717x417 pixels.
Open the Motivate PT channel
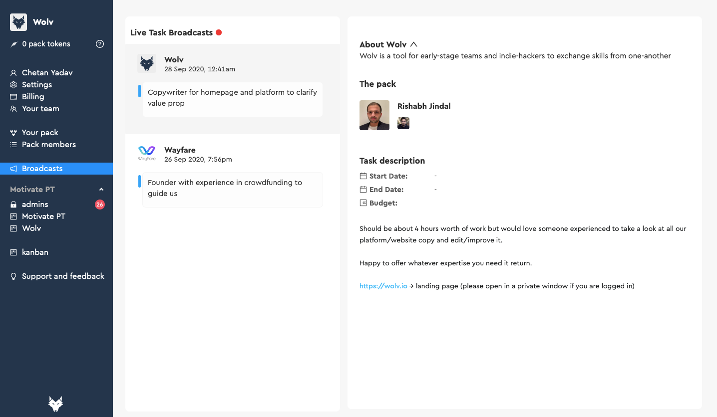[43, 216]
